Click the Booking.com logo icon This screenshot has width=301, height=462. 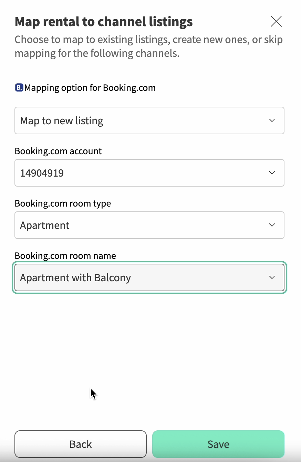pos(19,88)
